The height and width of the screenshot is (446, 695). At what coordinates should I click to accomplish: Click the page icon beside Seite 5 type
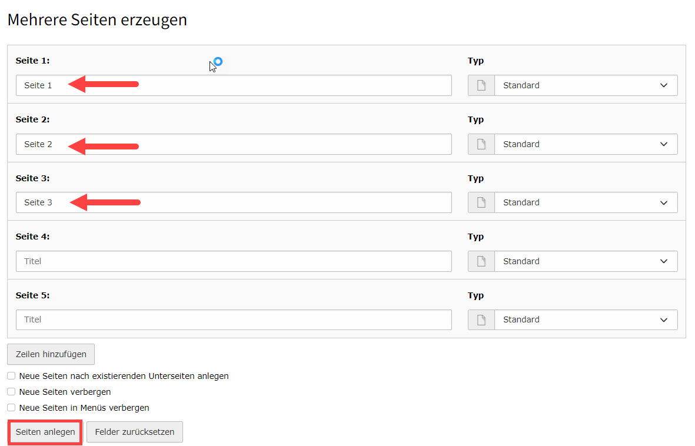click(481, 319)
